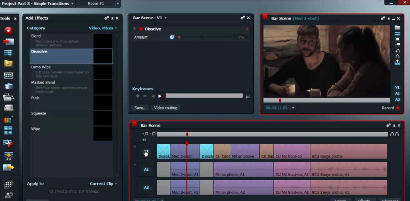Click the blue upload-arrow icon beside viewer
The image size is (410, 201).
point(398,62)
